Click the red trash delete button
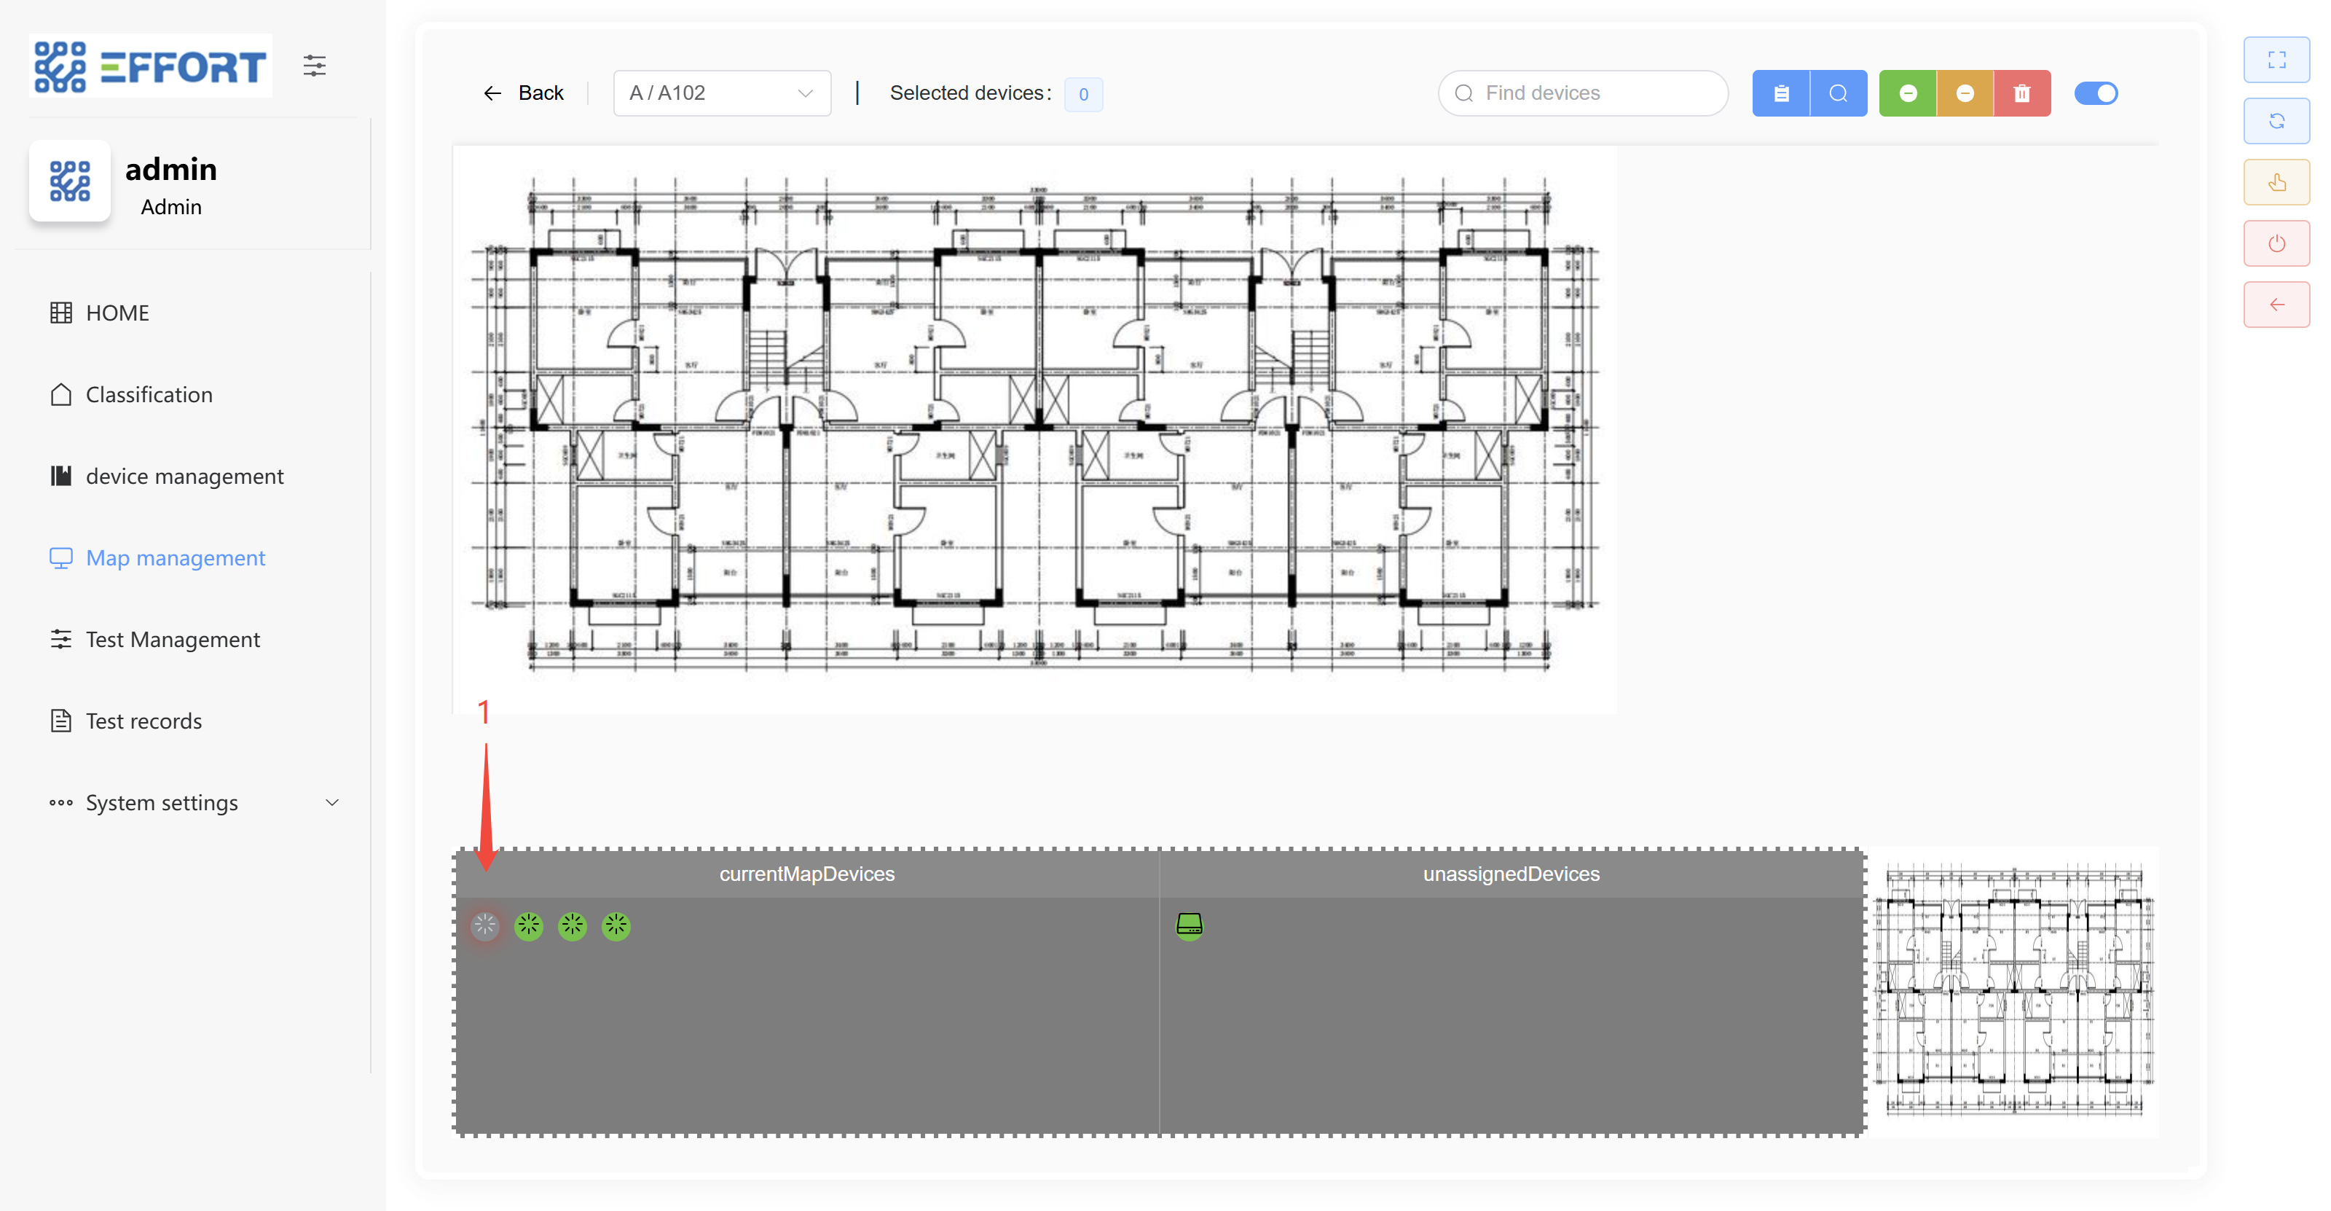The height and width of the screenshot is (1211, 2331). [x=2021, y=93]
